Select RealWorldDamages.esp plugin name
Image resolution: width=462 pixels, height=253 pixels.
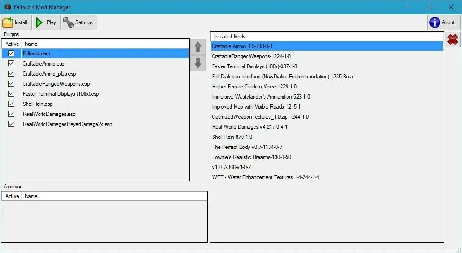point(49,114)
